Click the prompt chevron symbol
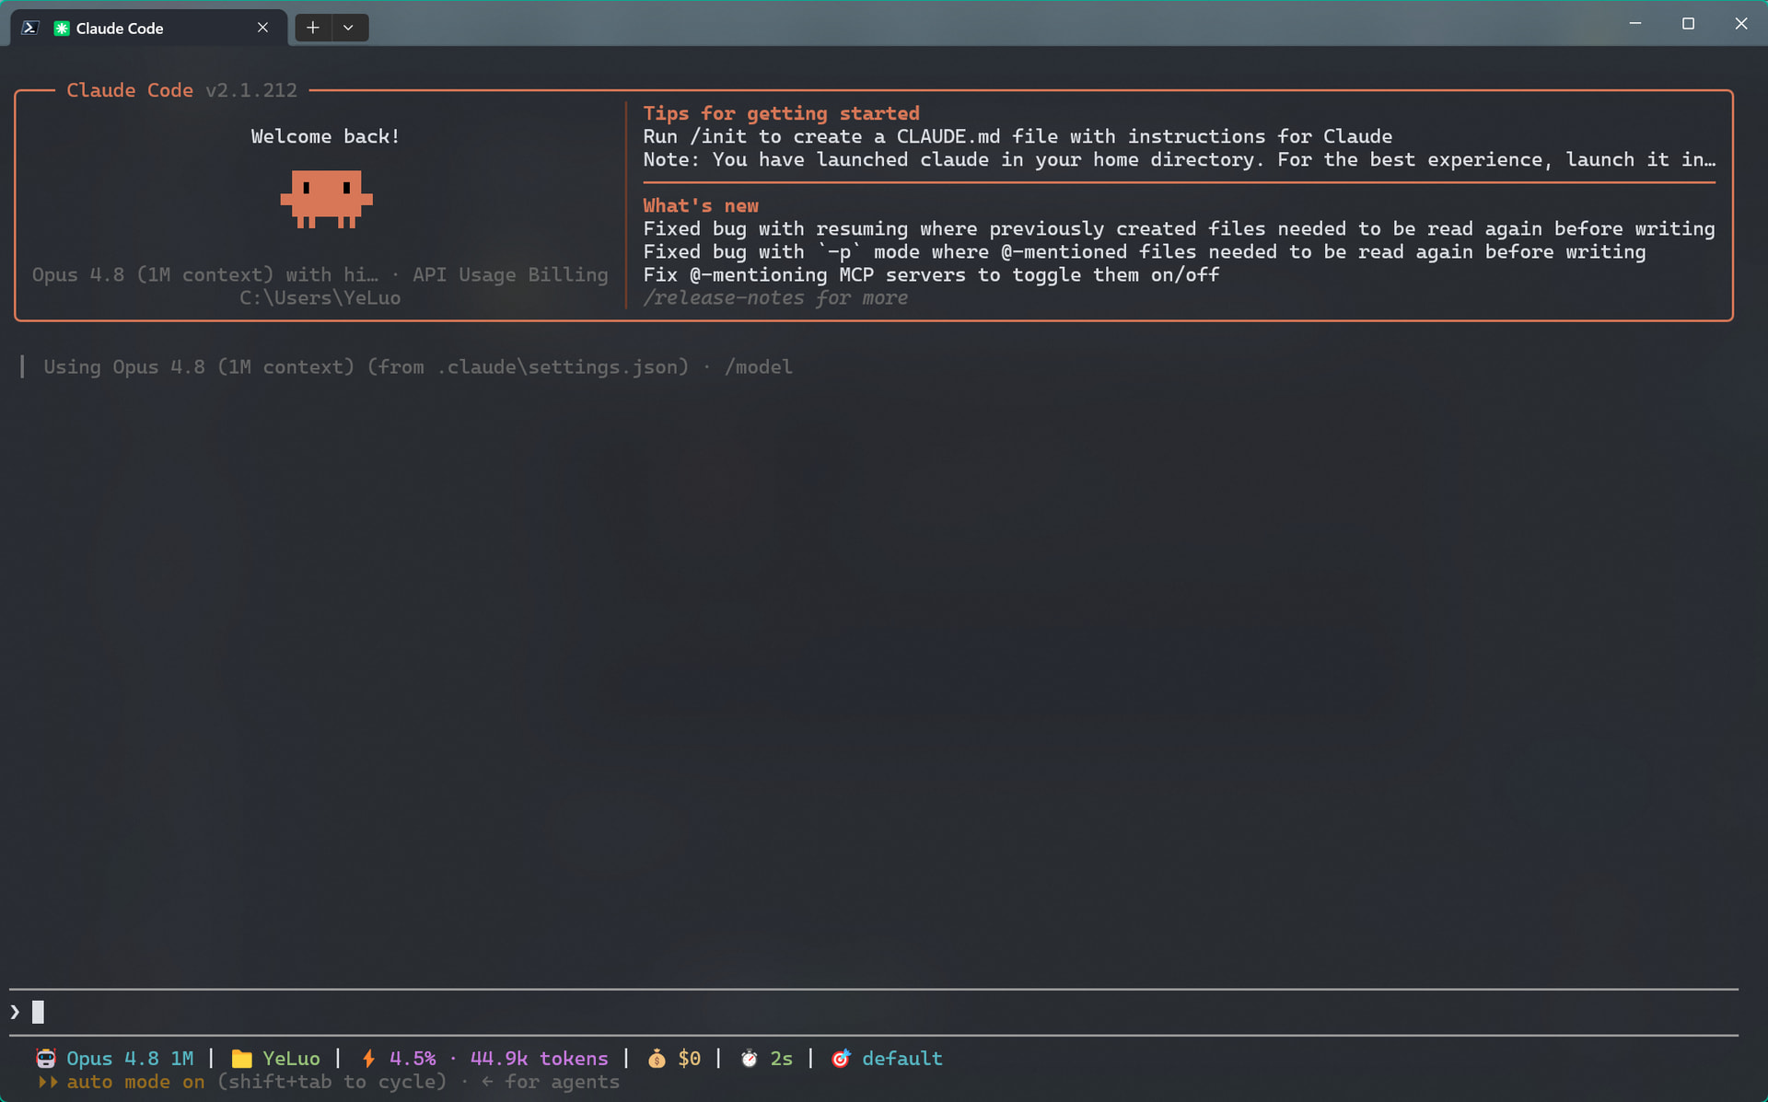 pyautogui.click(x=15, y=1013)
